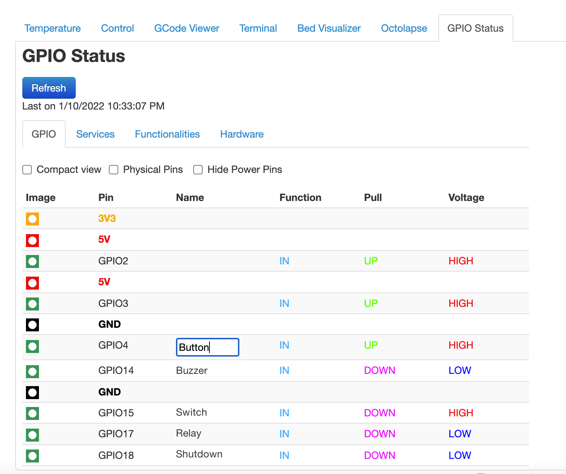Screen dimensions: 566x474
Task: Click the DOWN pull value of GPIO14
Action: [x=380, y=370]
